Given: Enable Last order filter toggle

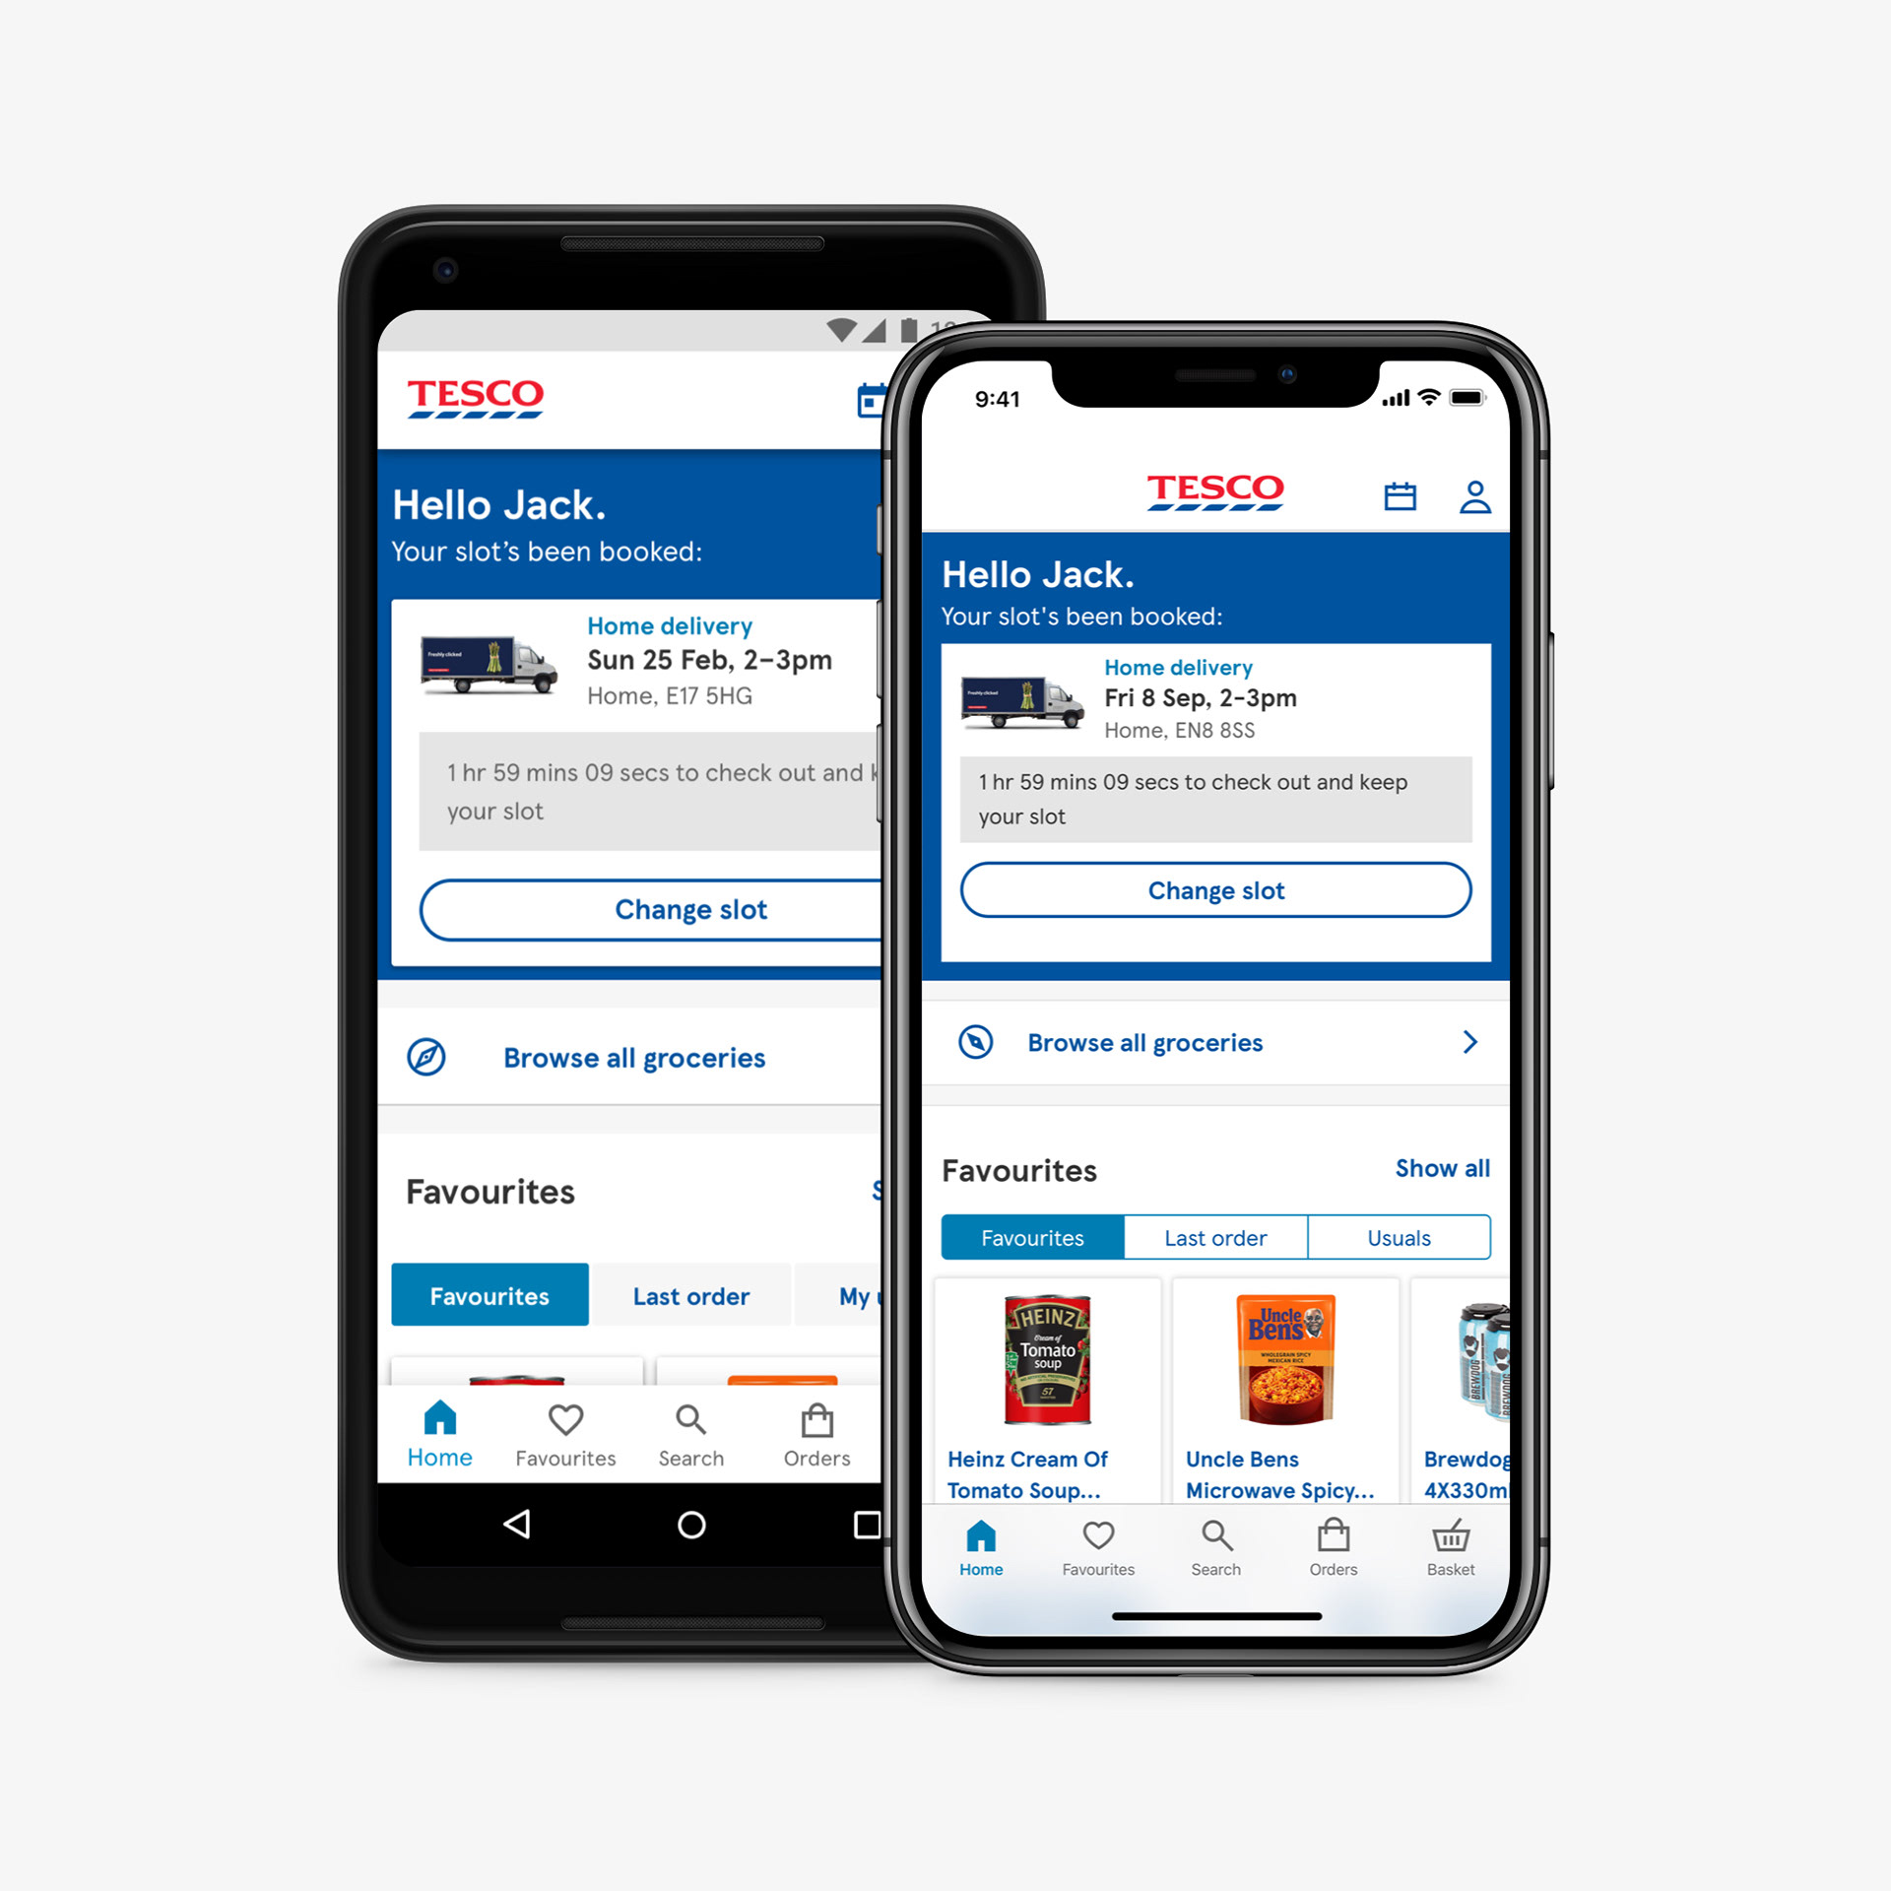Looking at the screenshot, I should point(1212,1245).
